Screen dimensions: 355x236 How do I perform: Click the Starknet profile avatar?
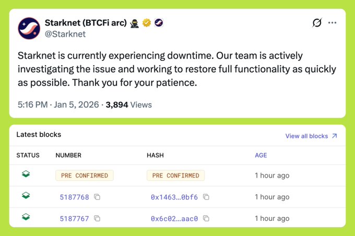pyautogui.click(x=29, y=29)
